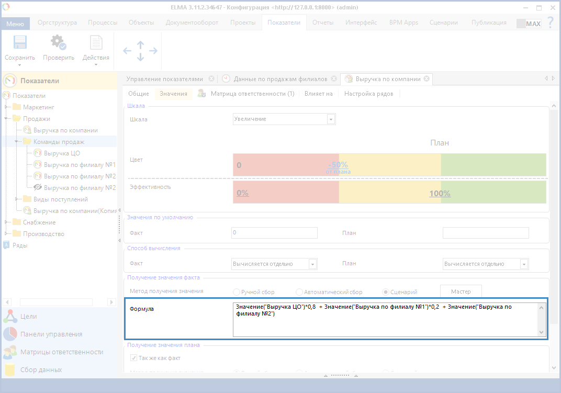Viewport: 561px width, 393px height.
Task: Open the Цели section icon
Action: point(10,317)
